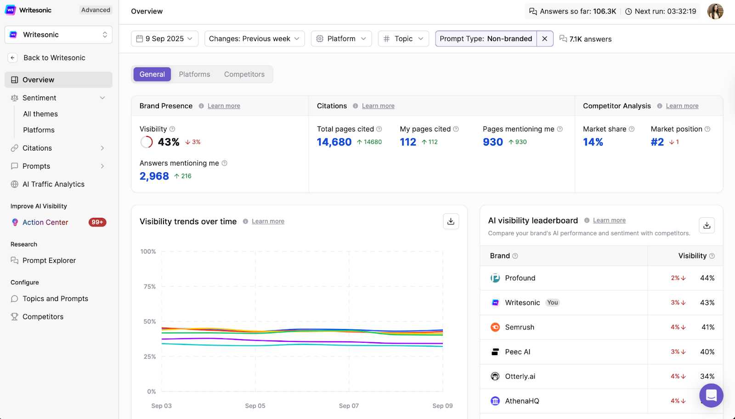735x419 pixels.
Task: Click the Writesonic You row in leaderboard
Action: 601,303
